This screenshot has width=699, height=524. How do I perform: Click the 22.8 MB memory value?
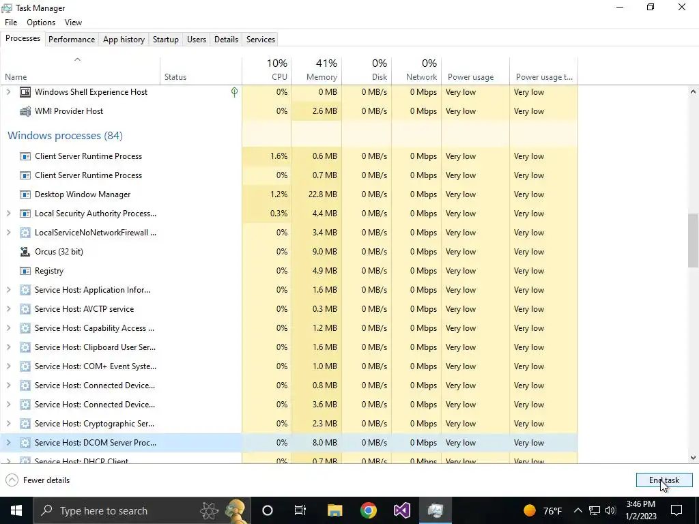[x=323, y=194]
